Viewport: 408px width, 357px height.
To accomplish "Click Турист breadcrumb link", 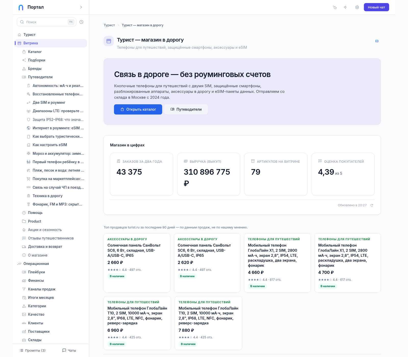I will click(109, 25).
